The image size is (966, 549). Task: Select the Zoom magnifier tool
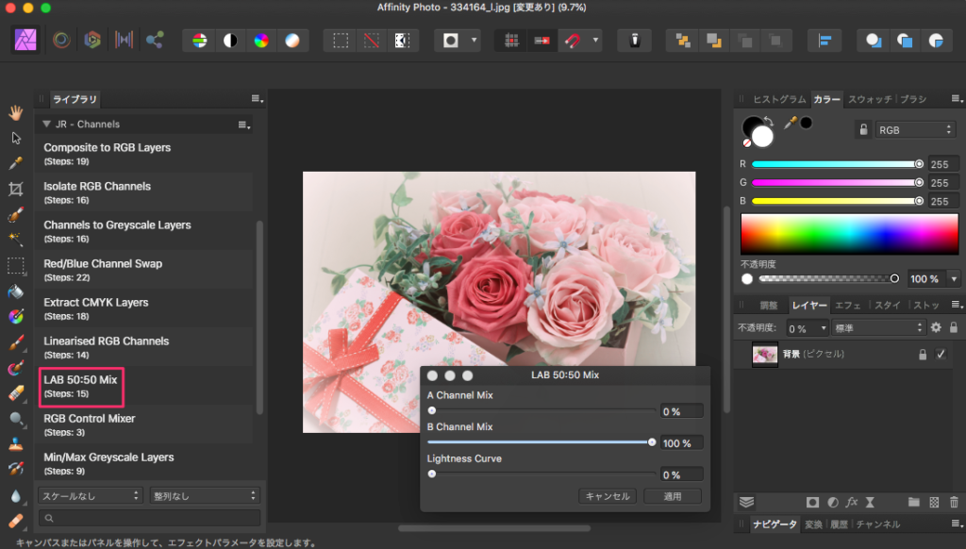point(16,418)
